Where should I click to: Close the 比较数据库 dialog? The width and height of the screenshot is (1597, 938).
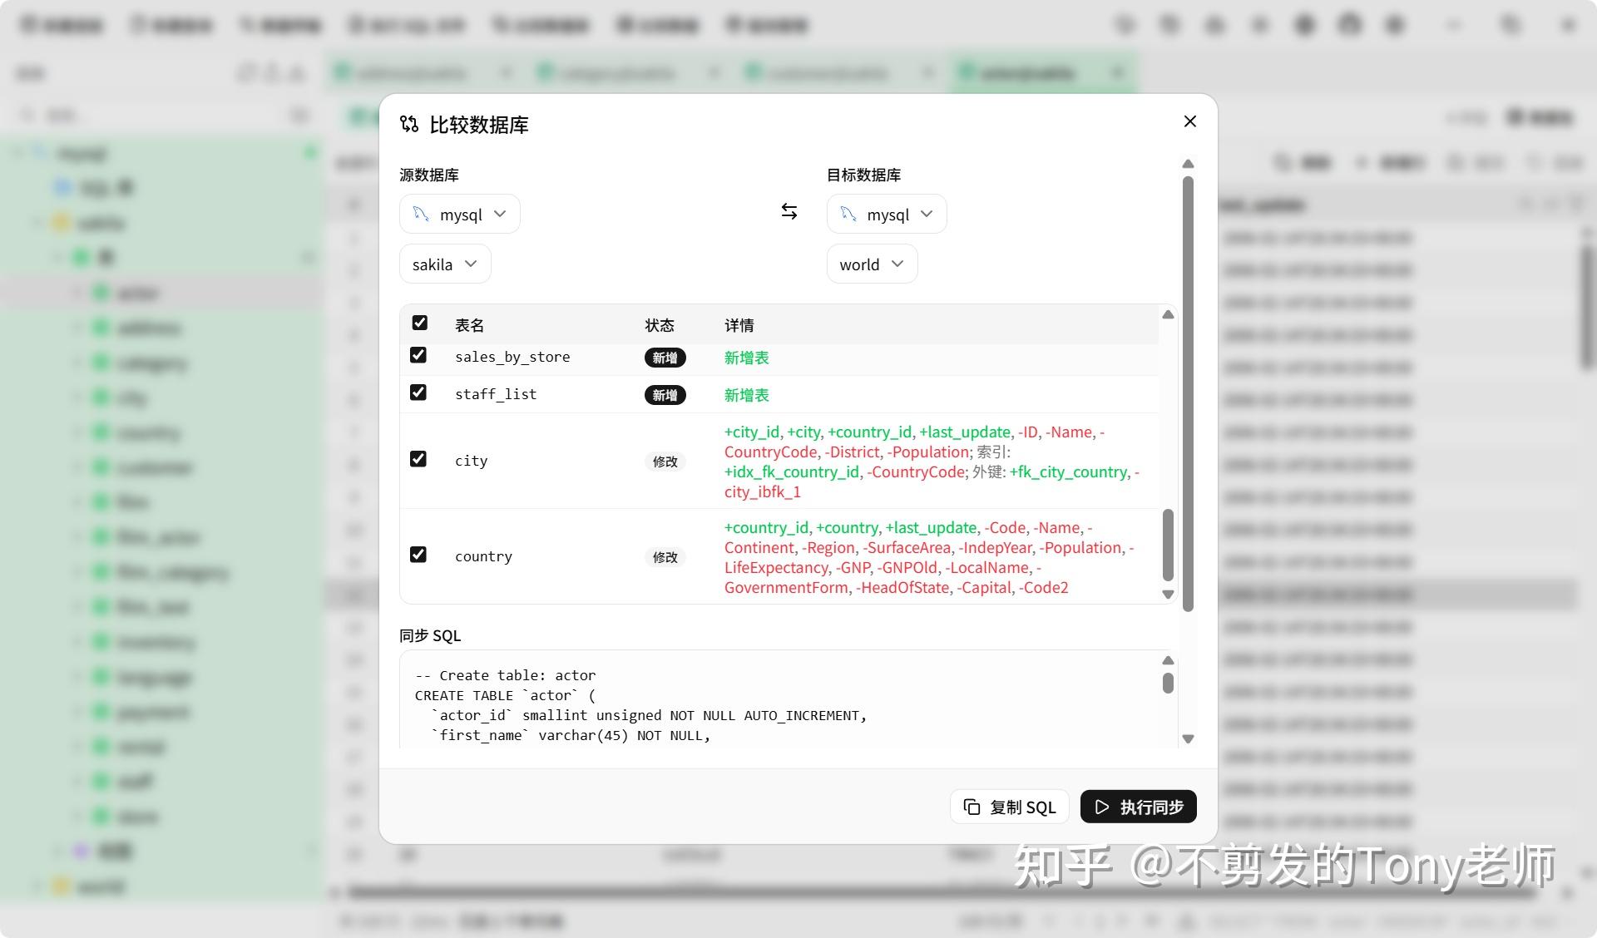click(1189, 121)
